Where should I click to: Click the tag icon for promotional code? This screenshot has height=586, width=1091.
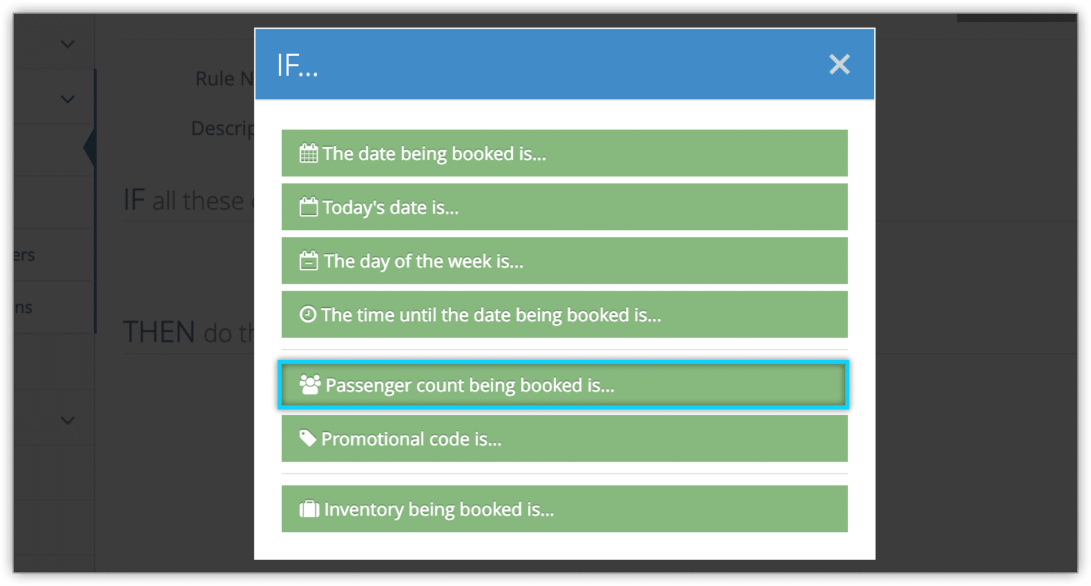[308, 438]
